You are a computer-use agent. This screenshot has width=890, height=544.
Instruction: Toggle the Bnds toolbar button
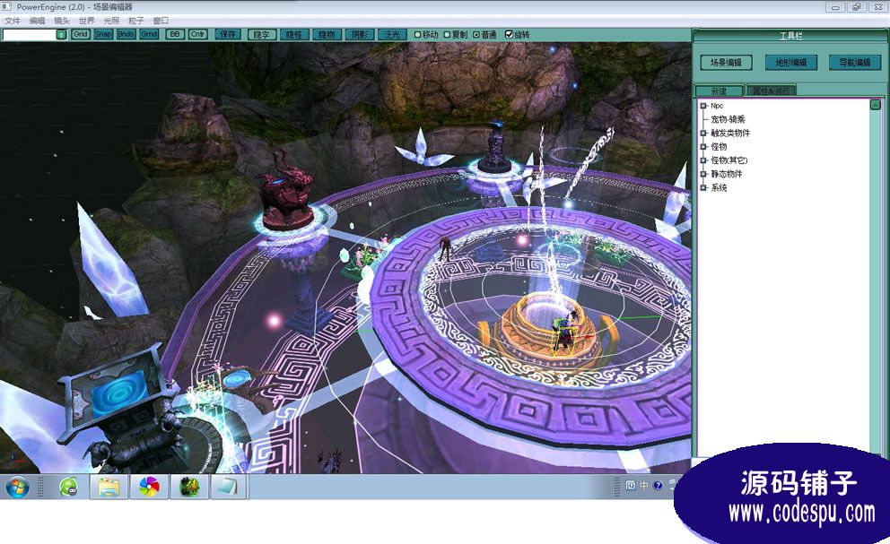(x=126, y=35)
